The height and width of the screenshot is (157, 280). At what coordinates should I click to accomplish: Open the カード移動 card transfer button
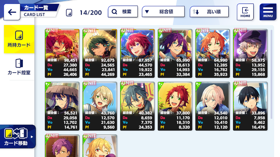(x=18, y=137)
